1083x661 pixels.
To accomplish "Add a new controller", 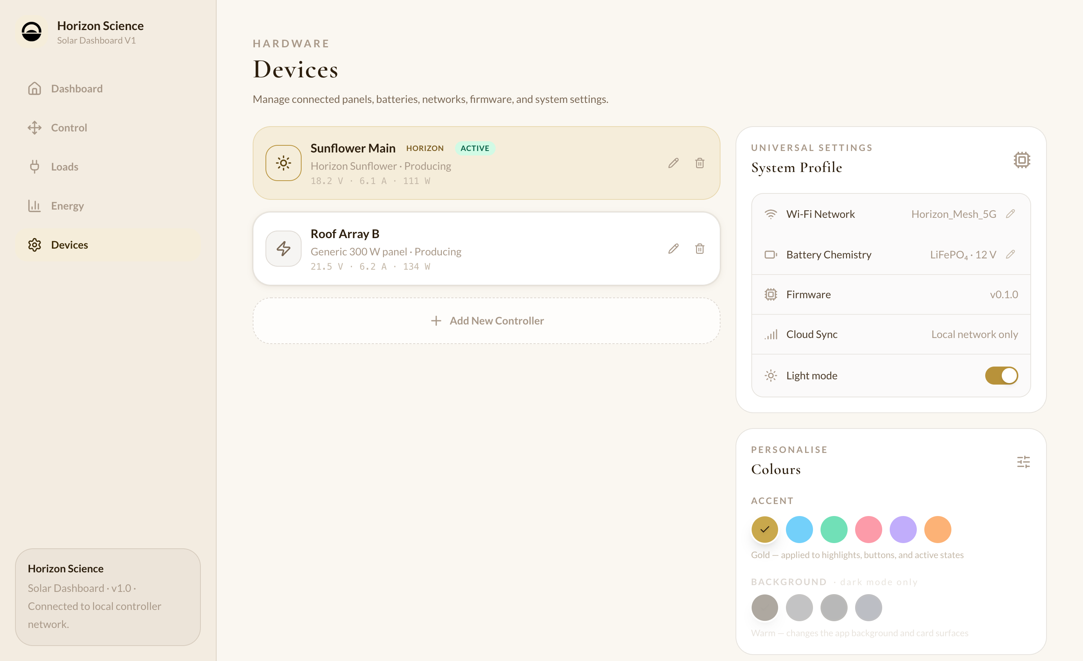I will pyautogui.click(x=487, y=321).
